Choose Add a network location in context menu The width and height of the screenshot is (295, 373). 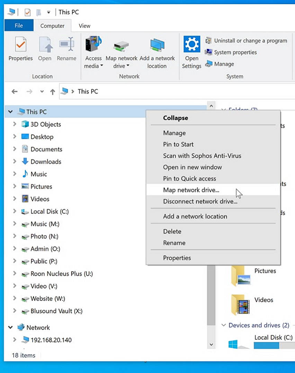[x=213, y=216]
